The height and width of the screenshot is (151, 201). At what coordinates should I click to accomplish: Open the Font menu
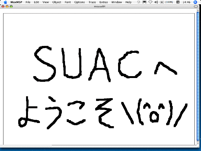[68, 2]
